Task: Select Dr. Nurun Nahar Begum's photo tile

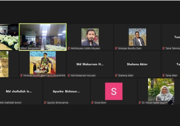Action: click(x=161, y=91)
